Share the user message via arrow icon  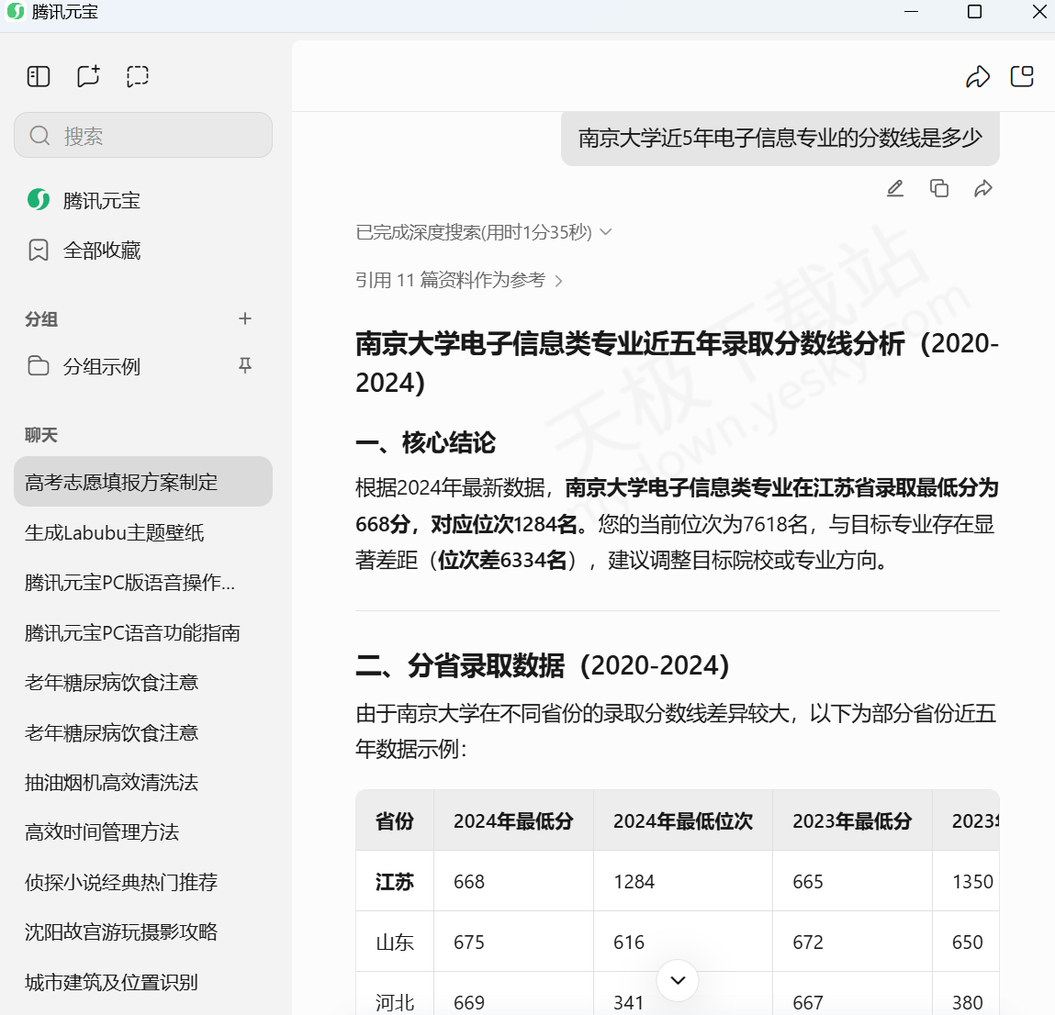coord(983,189)
